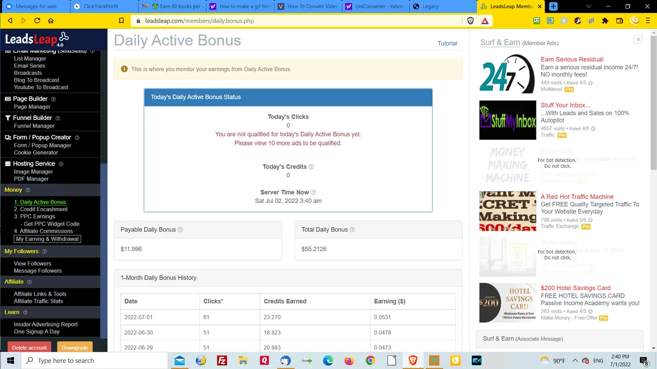The width and height of the screenshot is (657, 369).
Task: Switch to Earn 80 bucks Gmail tab
Action: point(171,6)
